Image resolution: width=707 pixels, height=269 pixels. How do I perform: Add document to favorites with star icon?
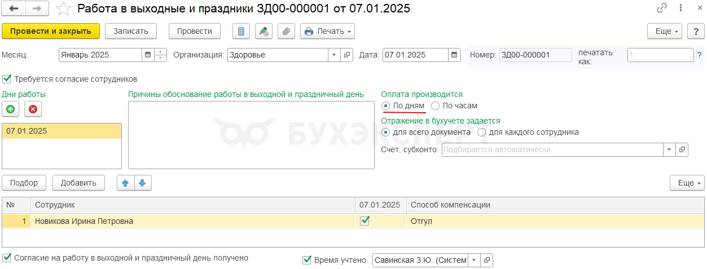(x=64, y=8)
